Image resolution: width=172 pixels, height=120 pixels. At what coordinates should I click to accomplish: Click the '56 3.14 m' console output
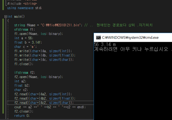pyautogui.click(x=105, y=45)
